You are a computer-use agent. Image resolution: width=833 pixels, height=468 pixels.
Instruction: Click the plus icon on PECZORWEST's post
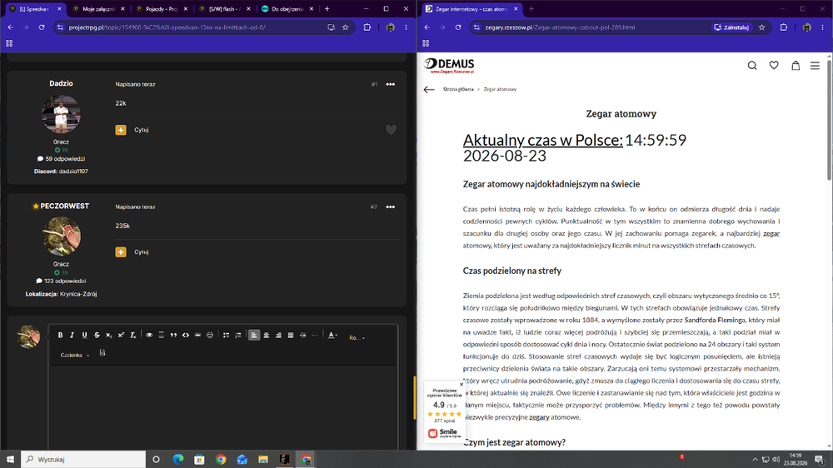coord(121,251)
